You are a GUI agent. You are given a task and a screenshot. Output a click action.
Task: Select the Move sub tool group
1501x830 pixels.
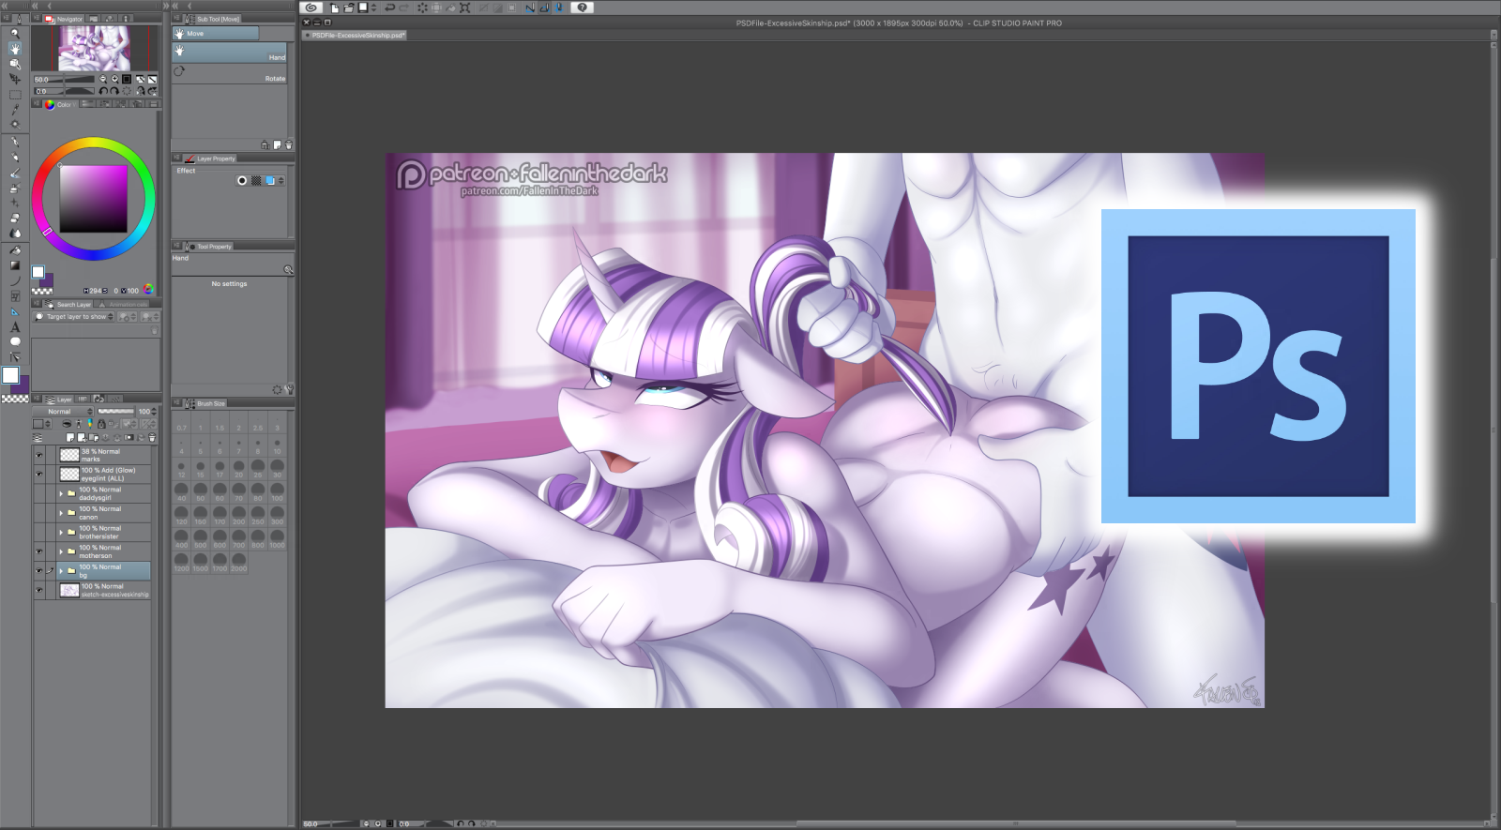point(215,34)
